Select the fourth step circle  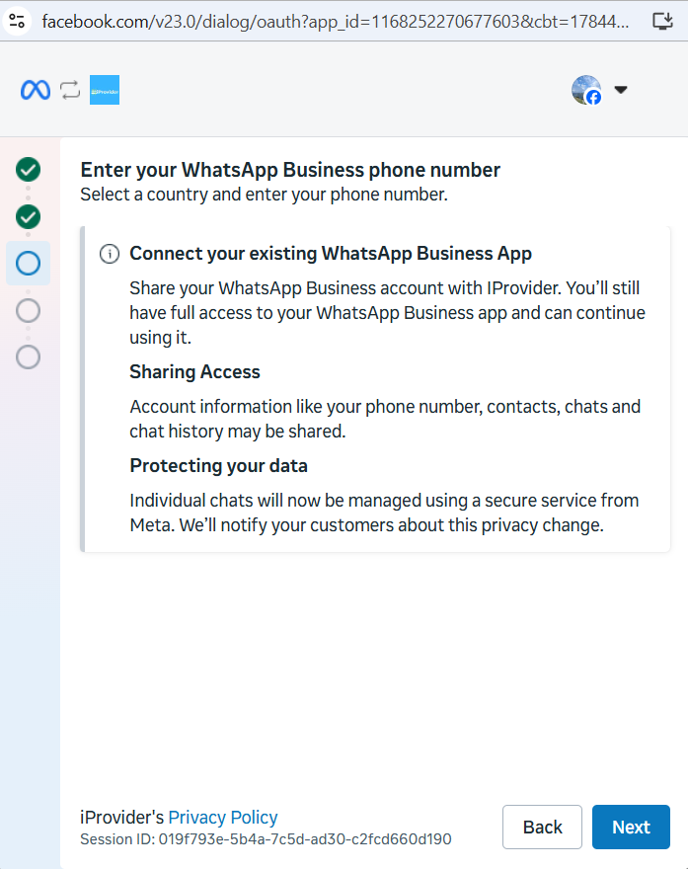point(29,310)
